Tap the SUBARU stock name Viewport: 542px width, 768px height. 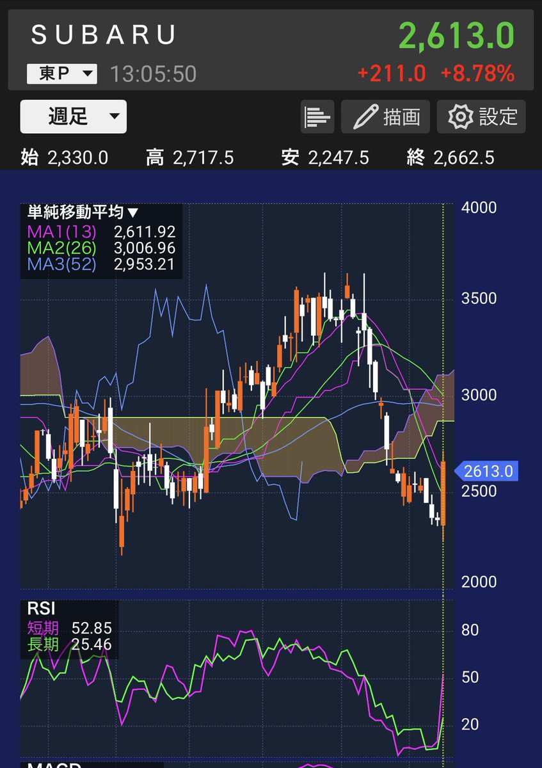104,36
